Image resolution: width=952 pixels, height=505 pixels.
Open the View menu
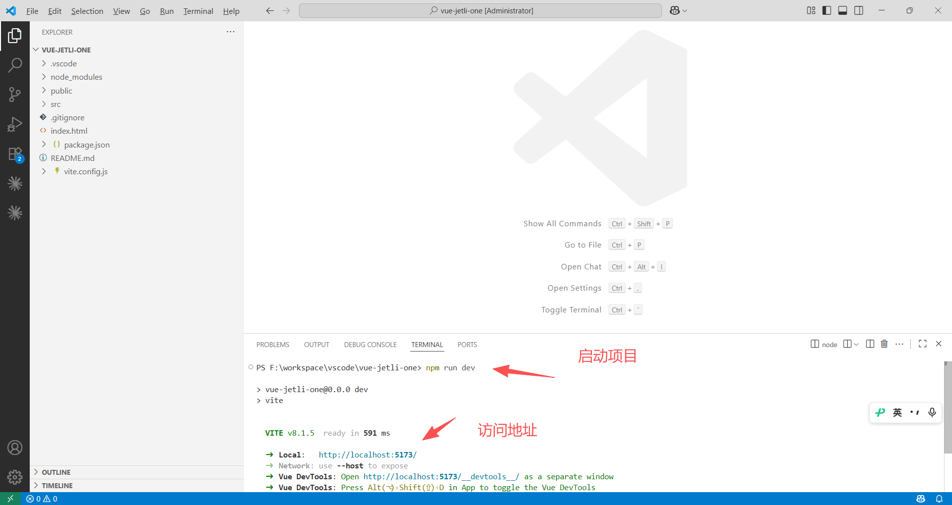[x=121, y=11]
